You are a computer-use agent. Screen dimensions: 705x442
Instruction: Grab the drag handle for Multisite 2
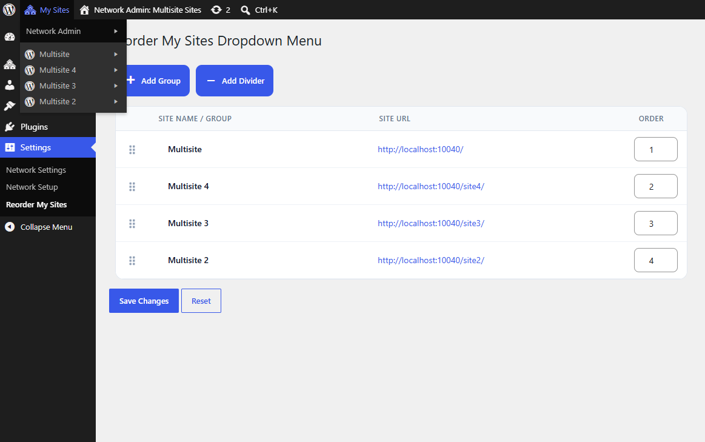coord(132,260)
